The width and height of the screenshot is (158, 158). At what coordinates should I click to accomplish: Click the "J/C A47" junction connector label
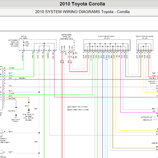(145, 38)
